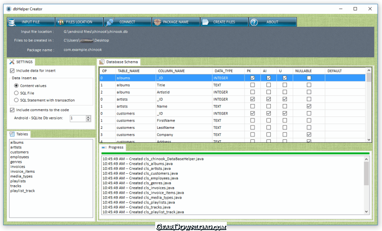
Task: Select customers in Tables list
Action: tap(20, 152)
